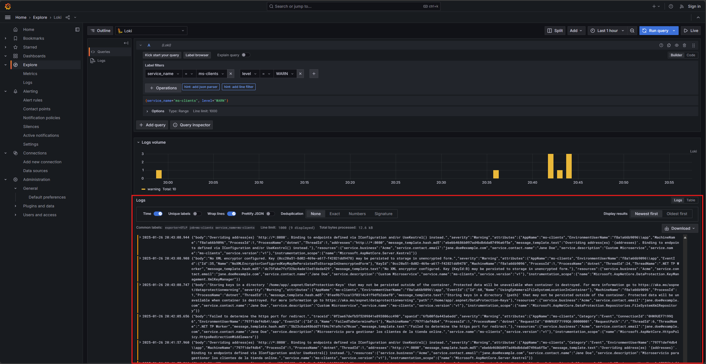Open the Administration gear section
The width and height of the screenshot is (706, 364).
pos(15,180)
